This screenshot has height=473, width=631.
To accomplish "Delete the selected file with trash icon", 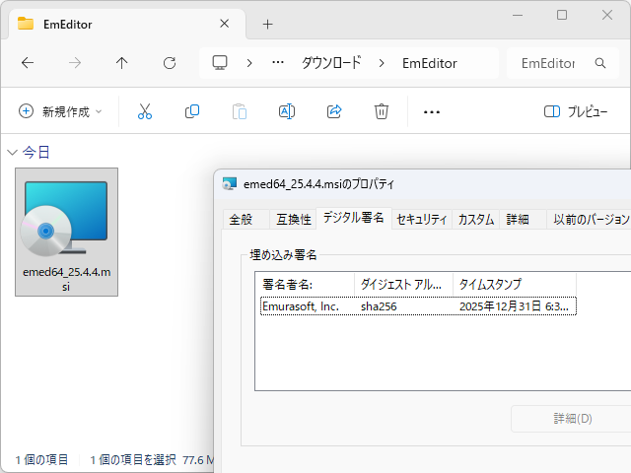I will point(382,111).
